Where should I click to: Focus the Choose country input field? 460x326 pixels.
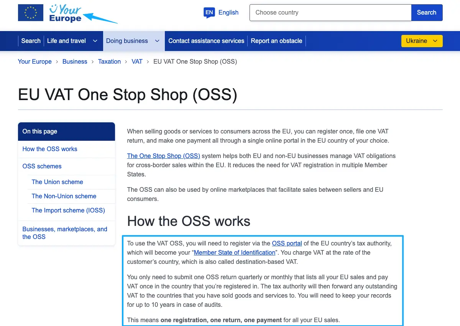[x=330, y=13]
